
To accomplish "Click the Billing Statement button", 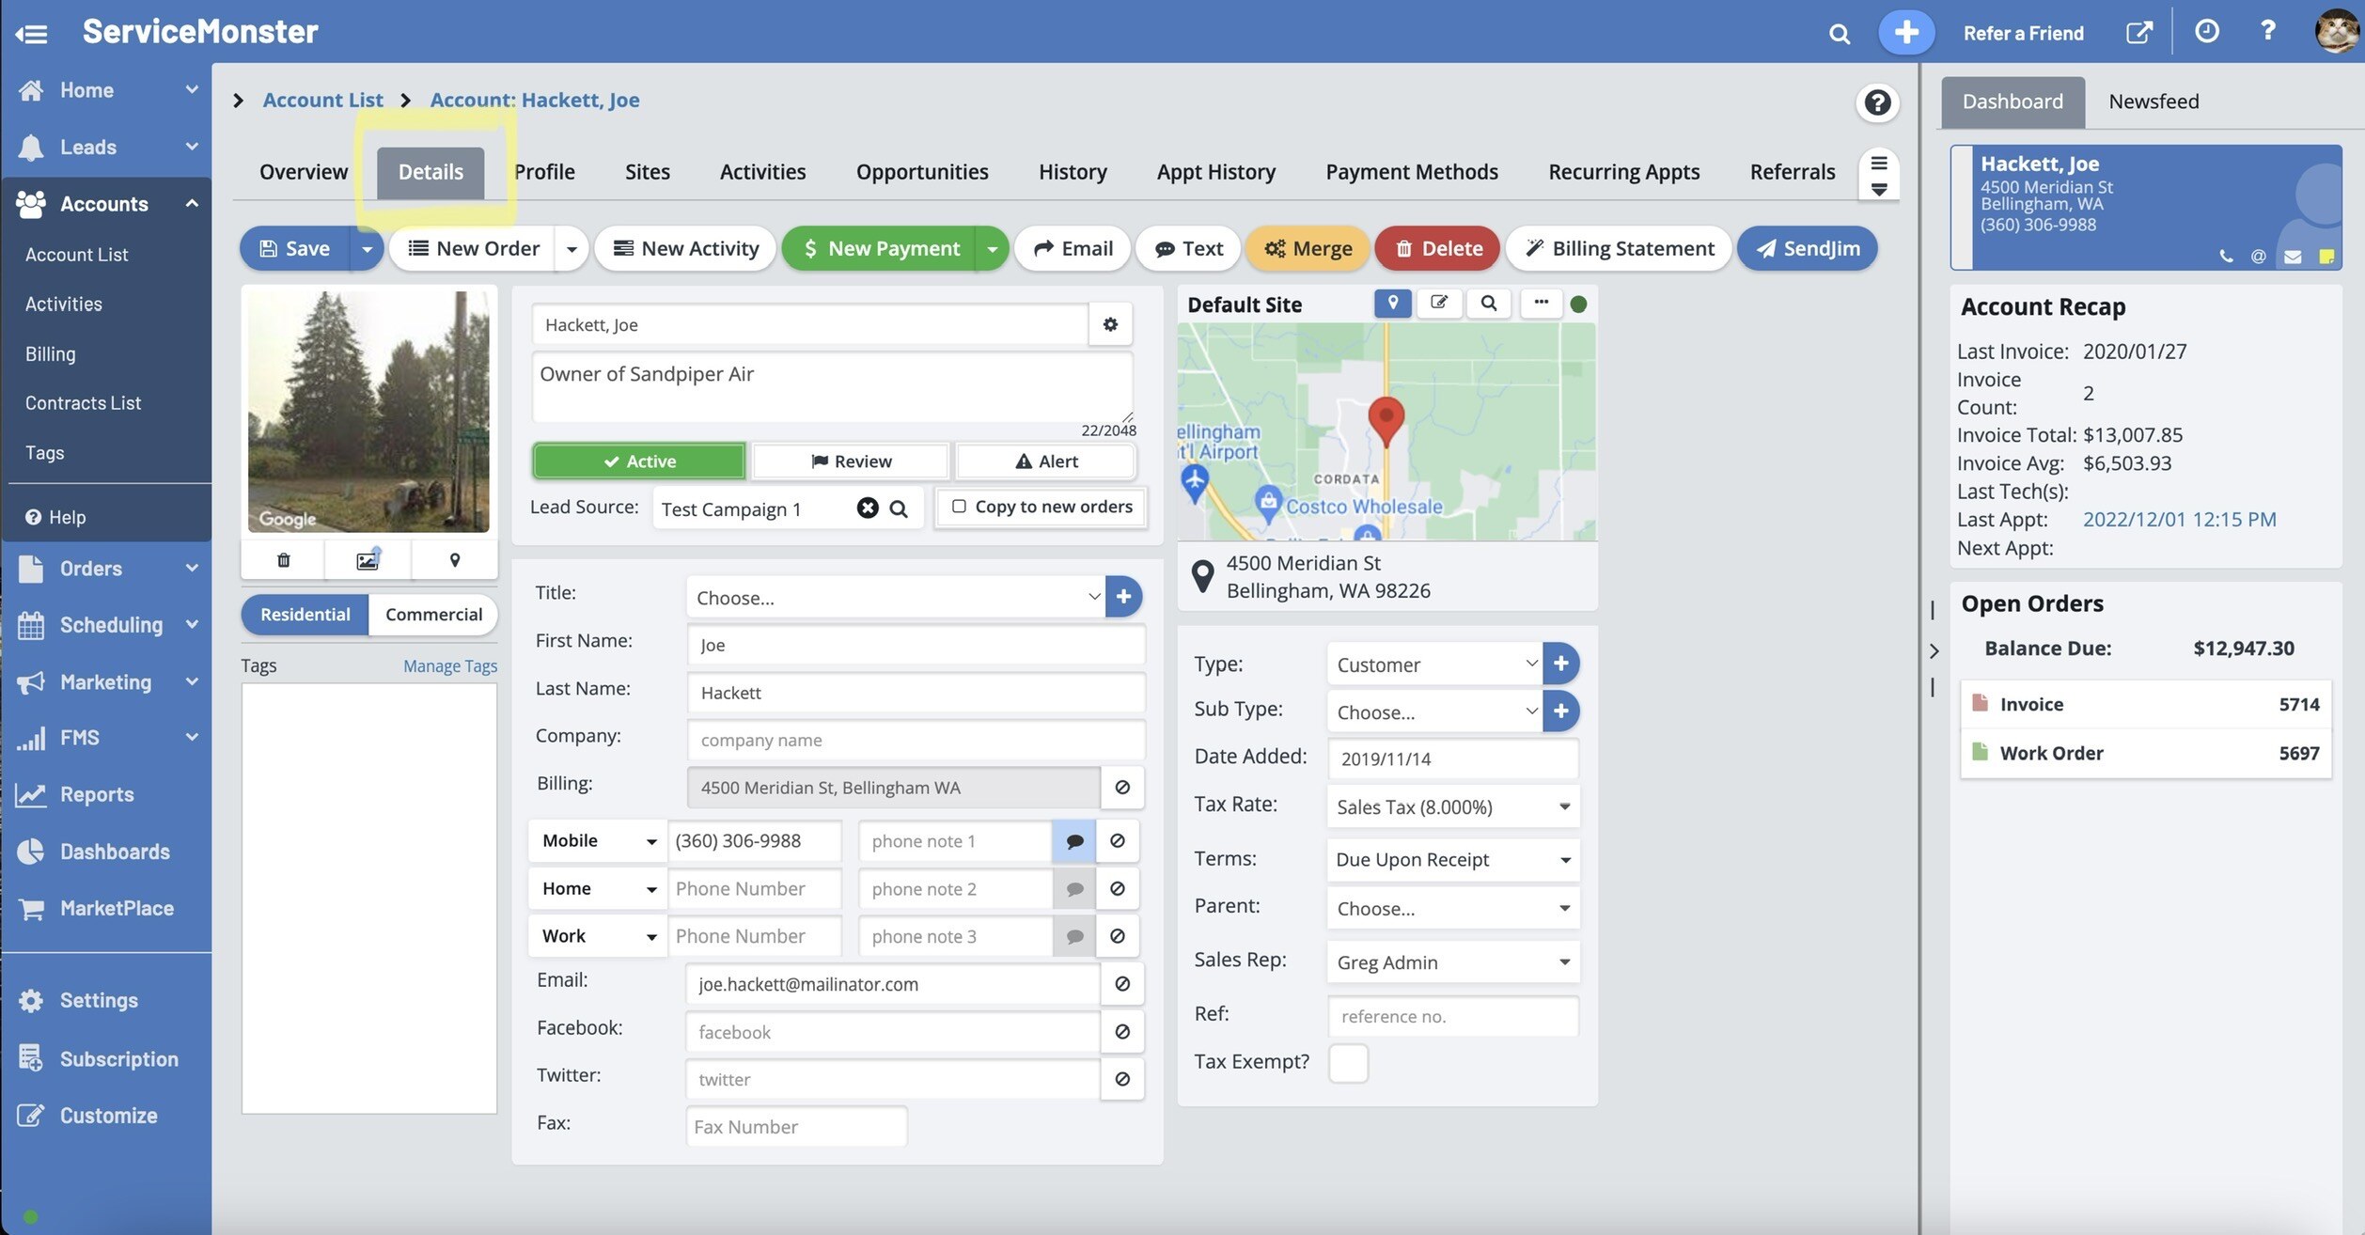I will (x=1619, y=249).
